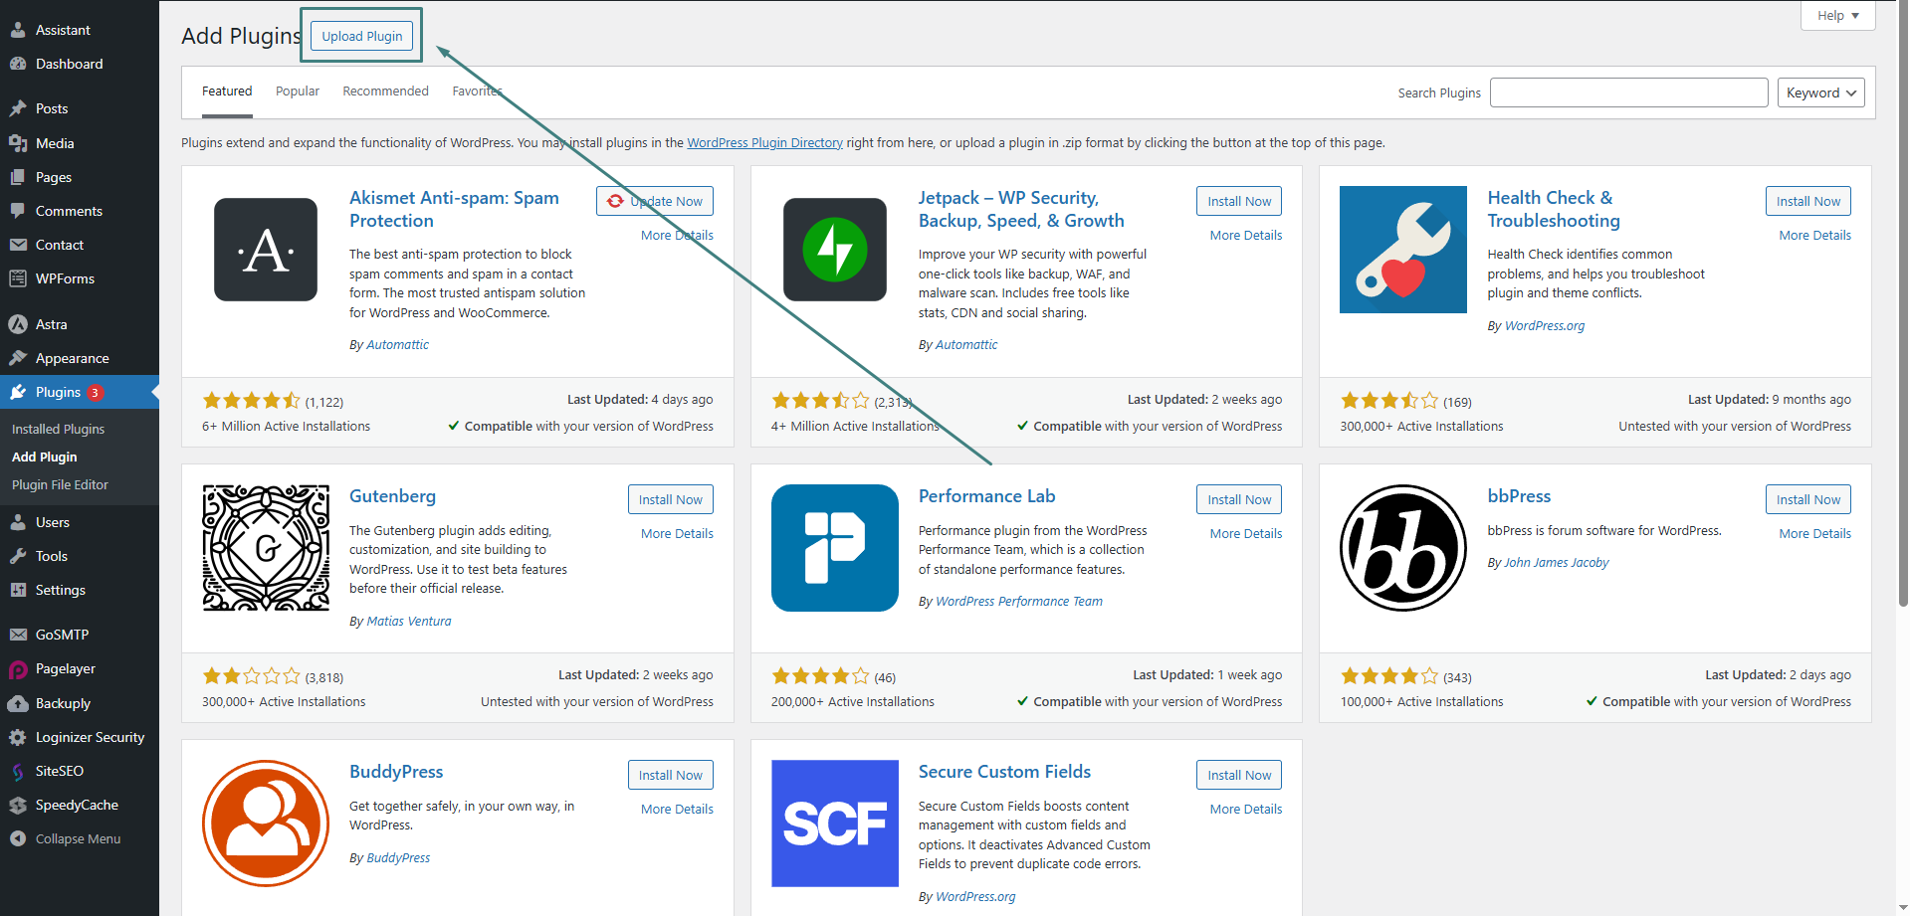Click the Plugins plug icon
Viewport: 1910px width, 916px height.
point(18,392)
